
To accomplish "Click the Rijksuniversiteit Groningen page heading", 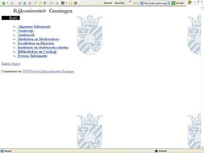I will tap(43, 11).
